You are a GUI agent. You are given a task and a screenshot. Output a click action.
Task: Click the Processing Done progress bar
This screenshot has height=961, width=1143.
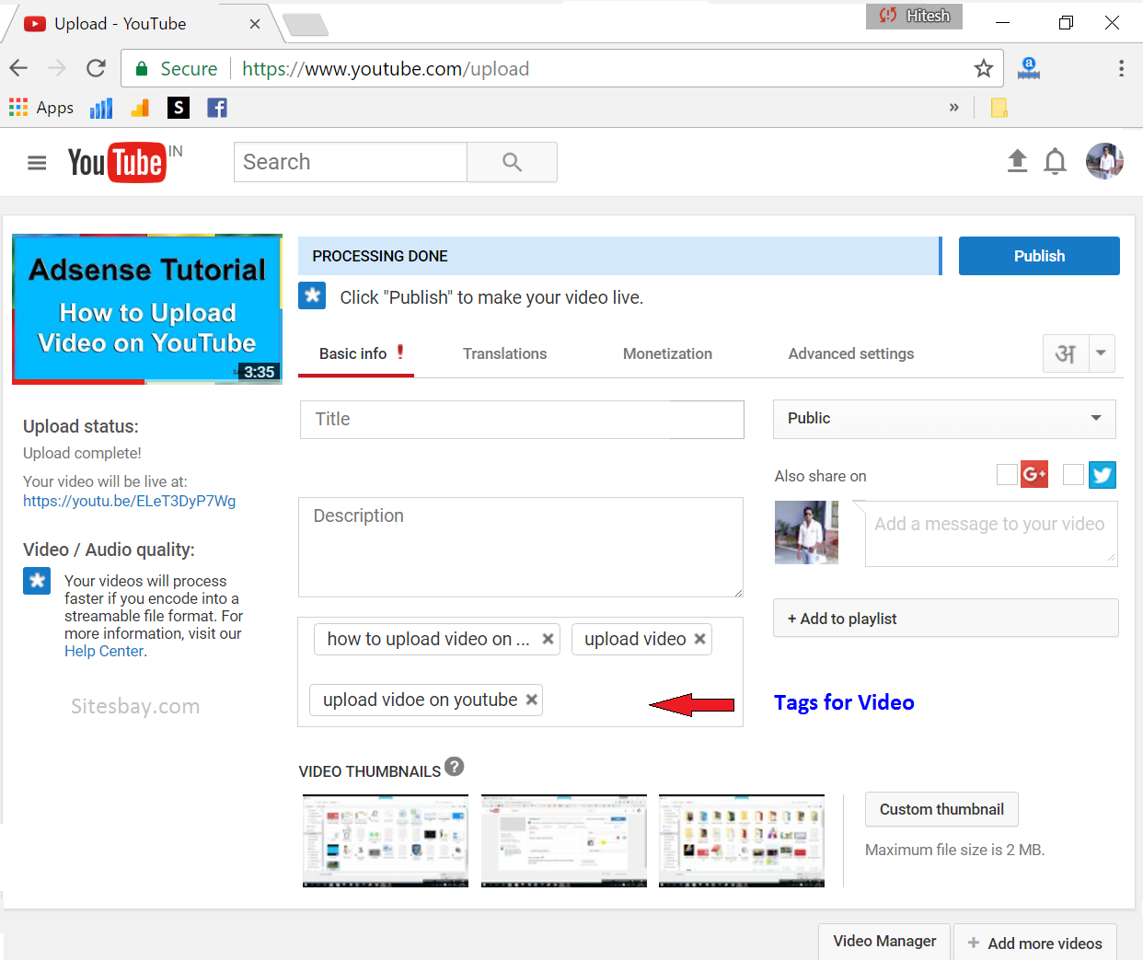pos(619,256)
